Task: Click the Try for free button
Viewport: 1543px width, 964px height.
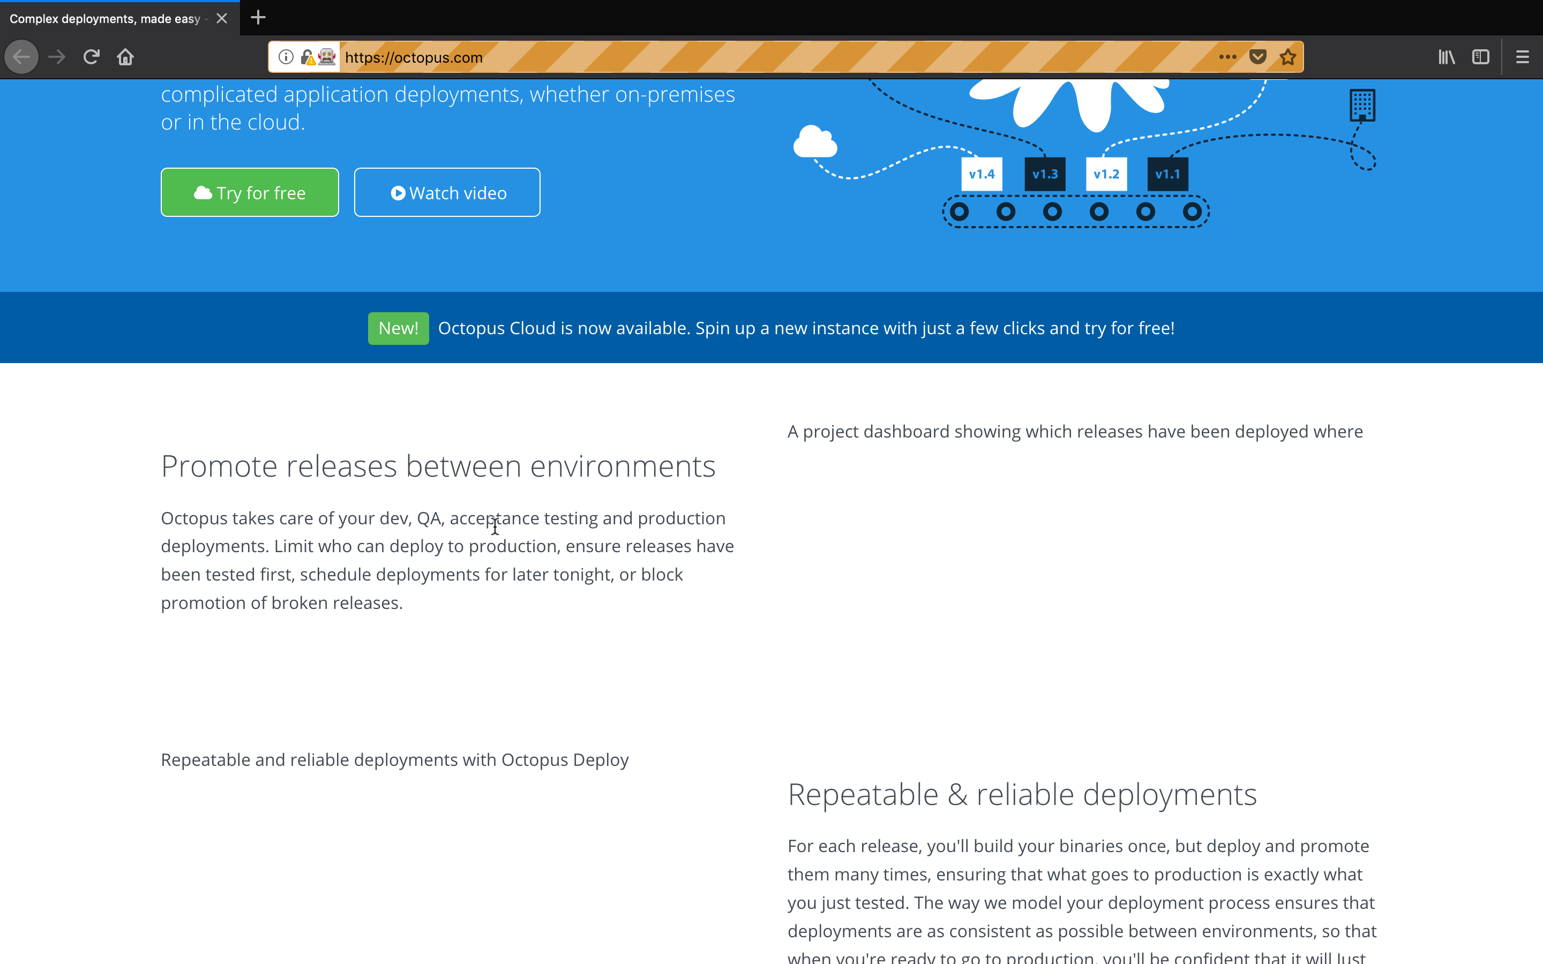Action: coord(249,193)
